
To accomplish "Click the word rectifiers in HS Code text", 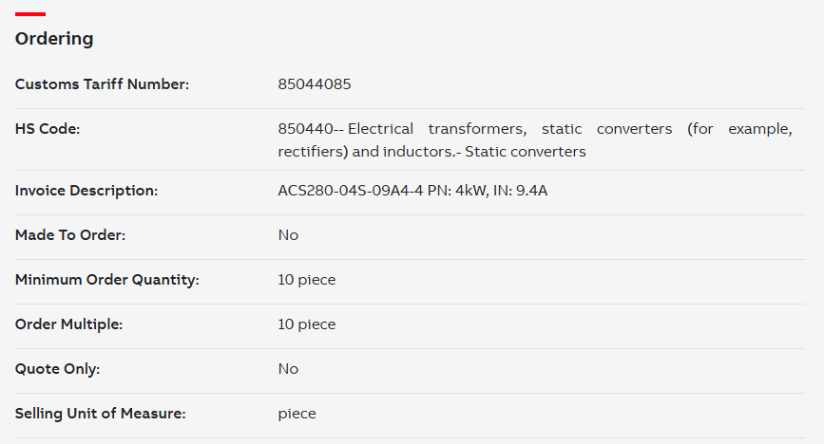I will click(x=311, y=152).
